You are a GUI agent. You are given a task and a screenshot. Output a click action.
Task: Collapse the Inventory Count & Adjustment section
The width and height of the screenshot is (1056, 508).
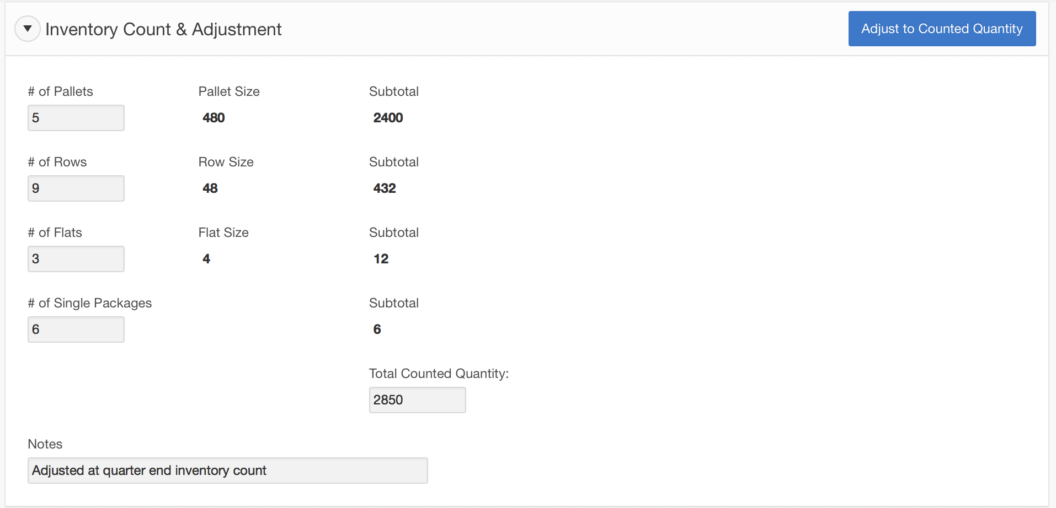27,29
